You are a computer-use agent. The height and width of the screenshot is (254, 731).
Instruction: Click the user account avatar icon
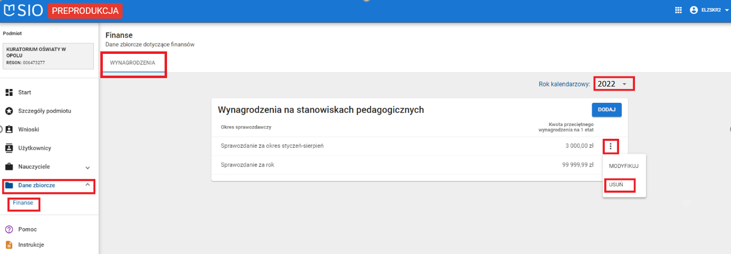(693, 10)
